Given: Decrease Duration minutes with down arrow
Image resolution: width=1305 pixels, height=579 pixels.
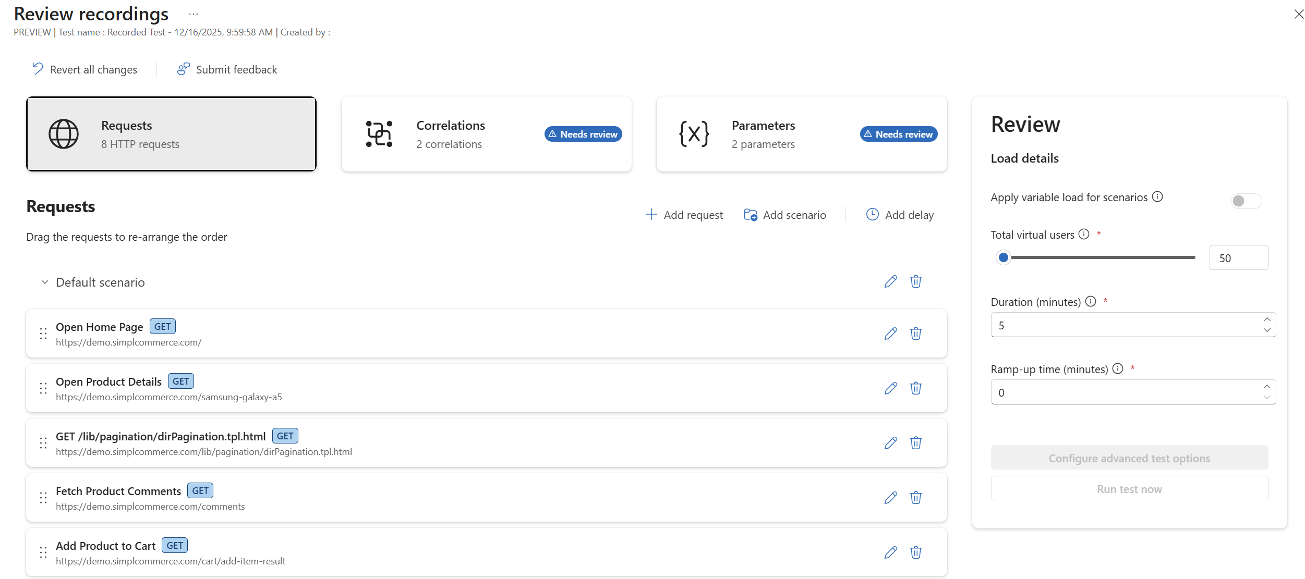Looking at the screenshot, I should pos(1267,330).
